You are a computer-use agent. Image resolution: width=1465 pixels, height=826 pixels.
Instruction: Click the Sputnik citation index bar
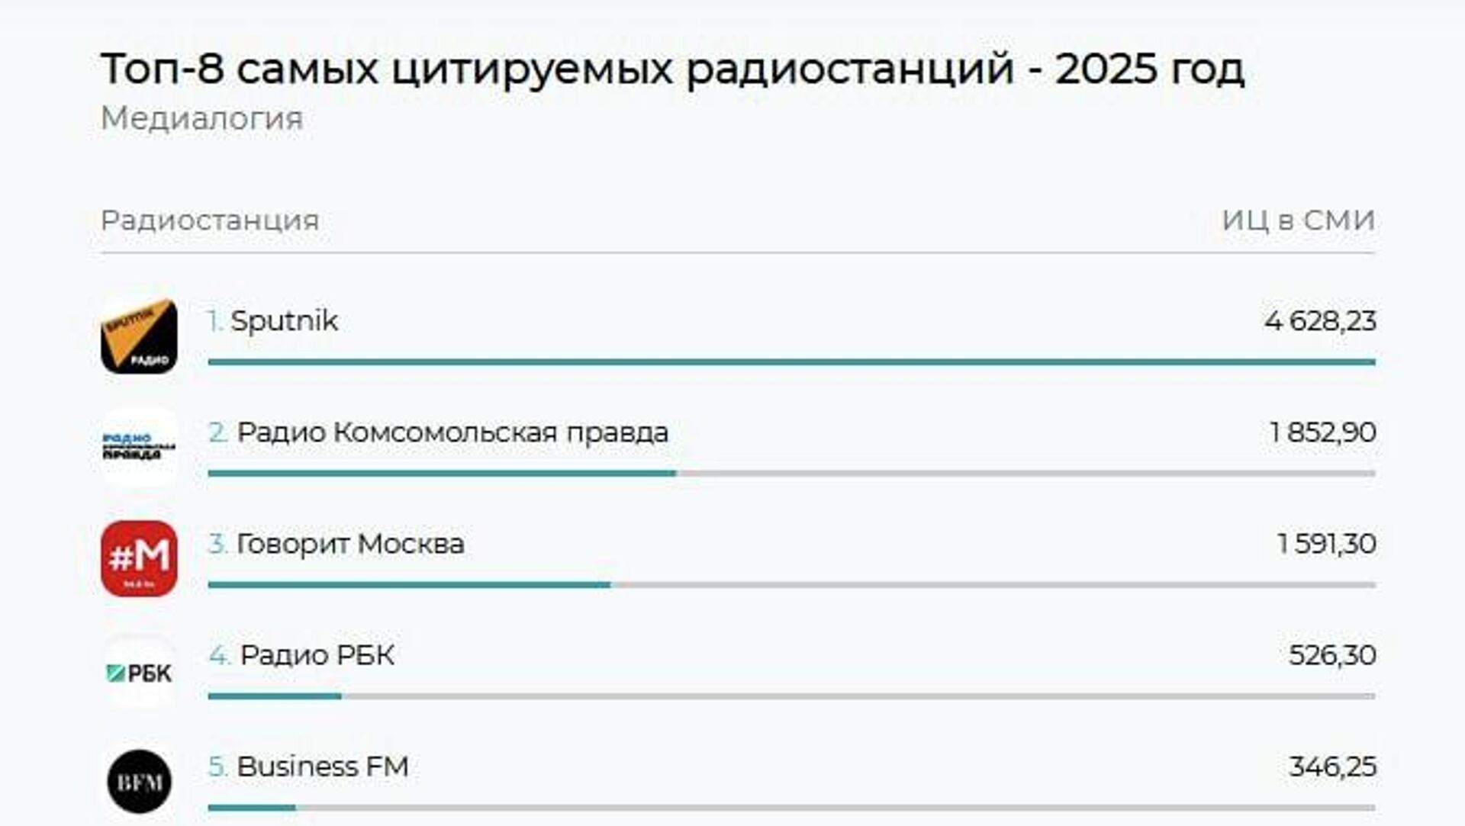(791, 362)
